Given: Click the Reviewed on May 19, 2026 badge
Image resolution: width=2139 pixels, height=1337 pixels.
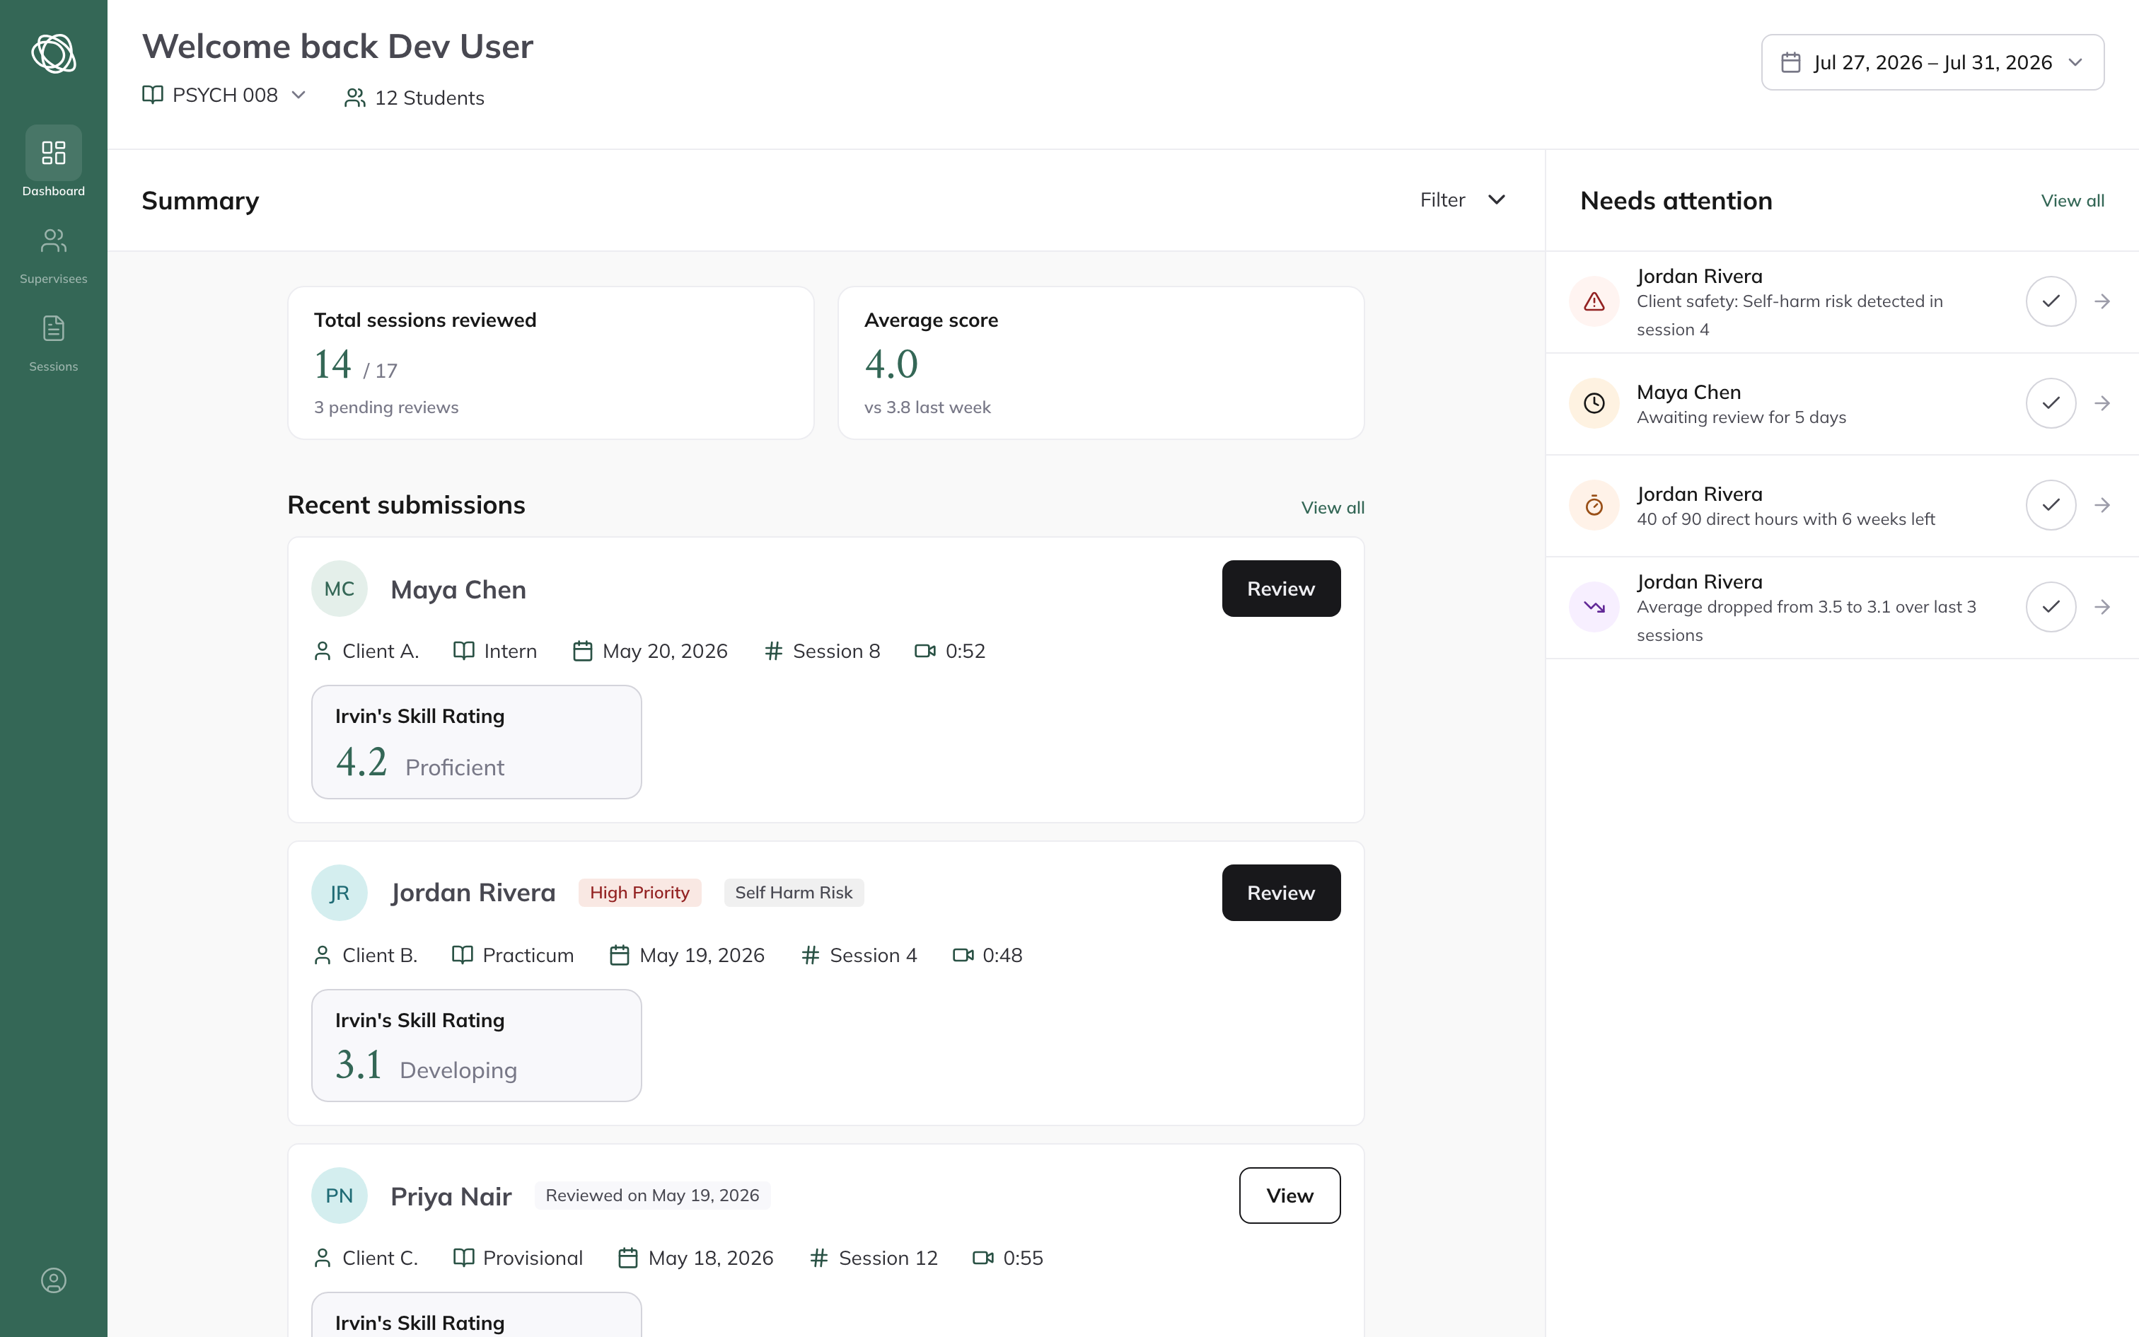Looking at the screenshot, I should [652, 1196].
